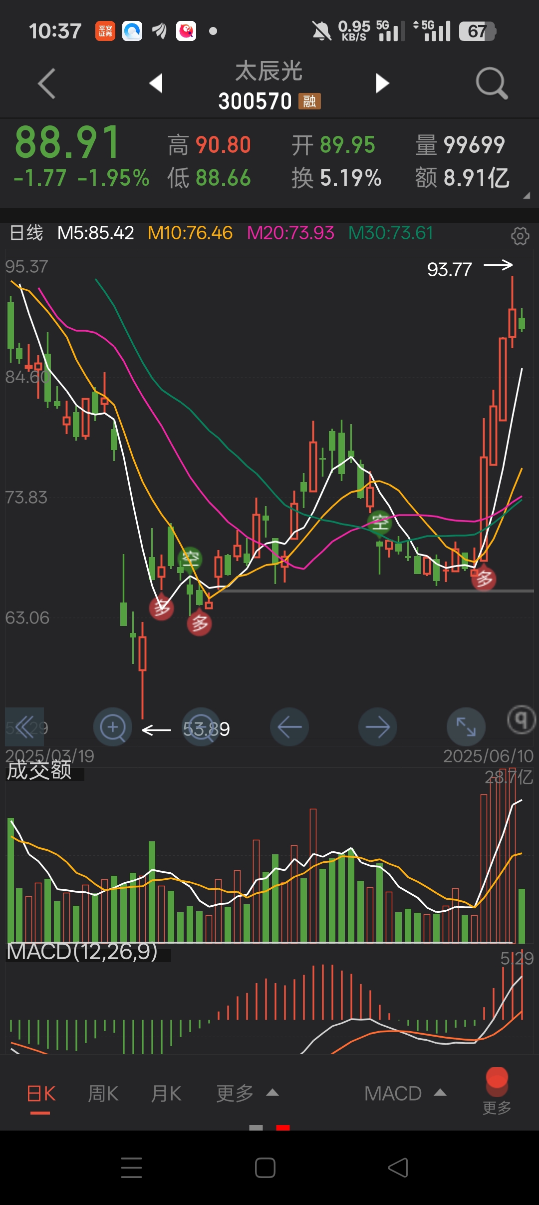Move chart left with arrow button
This screenshot has width=539, height=1205.
pos(289,727)
